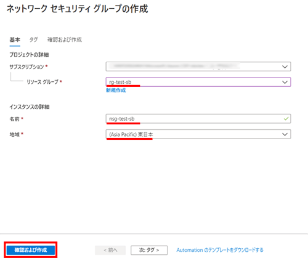Click the リソース グループ label text

[43, 82]
